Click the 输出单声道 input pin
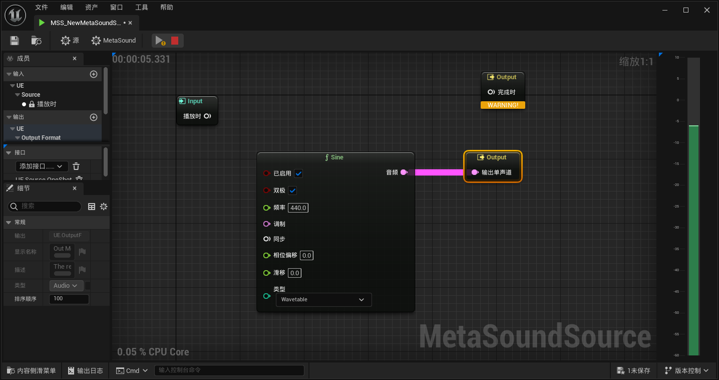The image size is (719, 380). click(x=475, y=172)
